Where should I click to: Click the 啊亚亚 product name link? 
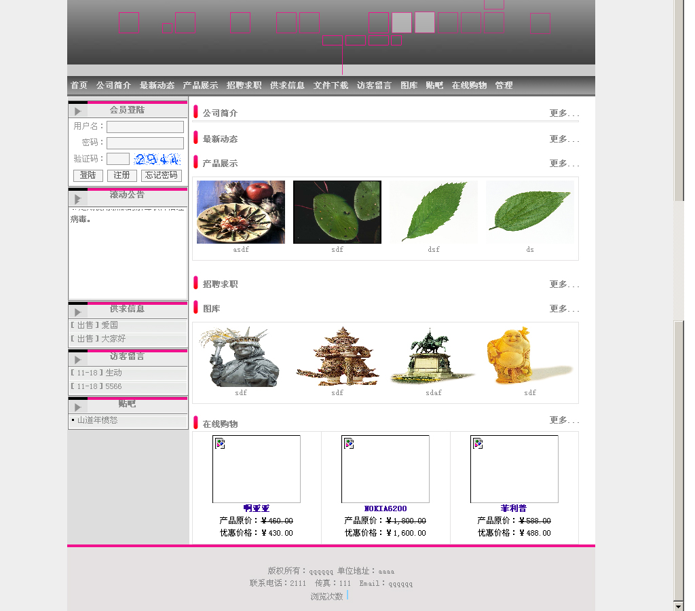(x=257, y=508)
